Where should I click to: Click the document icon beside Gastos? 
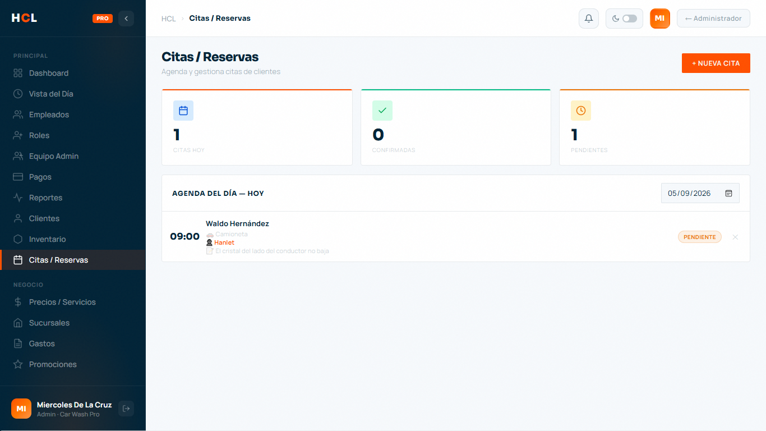[x=18, y=343]
